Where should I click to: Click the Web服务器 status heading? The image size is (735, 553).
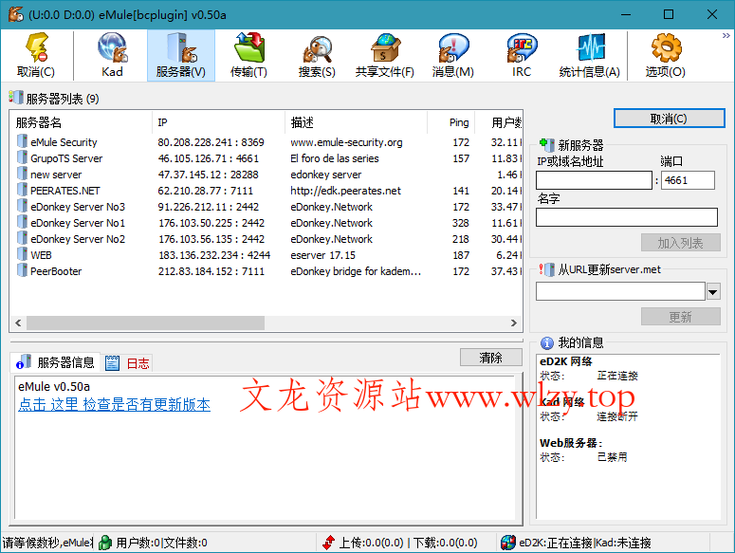pos(571,443)
